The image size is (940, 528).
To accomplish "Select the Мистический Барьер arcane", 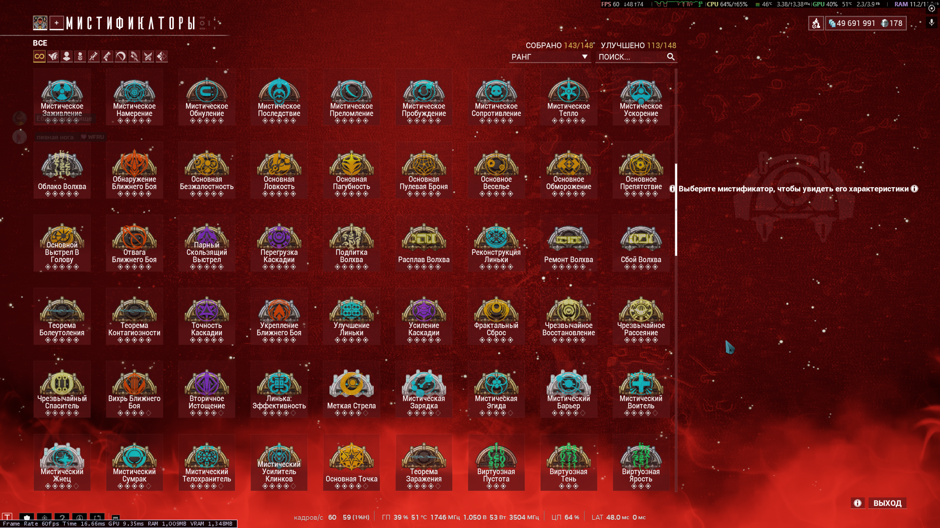I will click(x=569, y=389).
